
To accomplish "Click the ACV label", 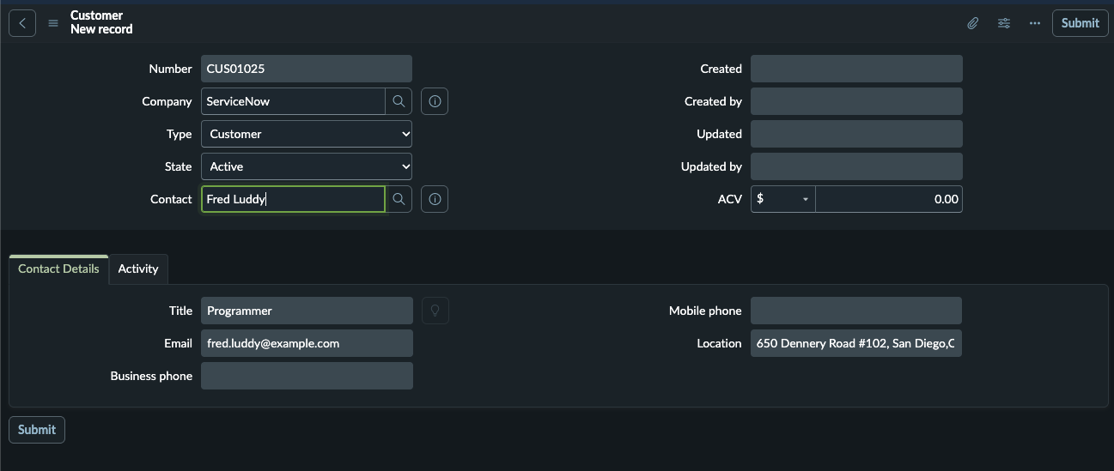I will [730, 199].
